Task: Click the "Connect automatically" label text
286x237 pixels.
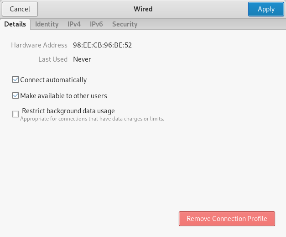Action: (53, 80)
